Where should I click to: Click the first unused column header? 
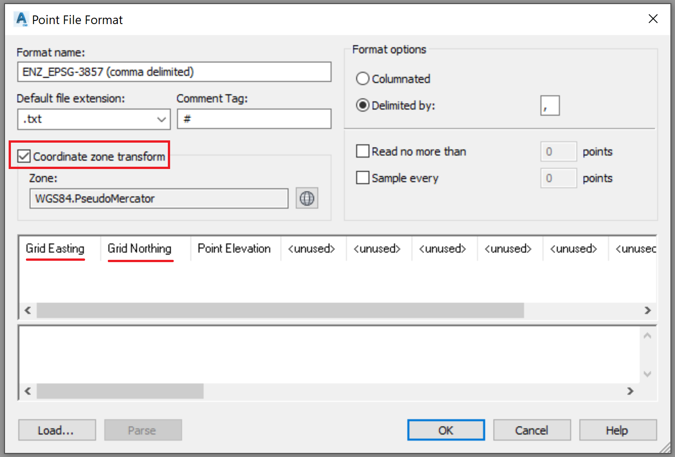coord(312,248)
